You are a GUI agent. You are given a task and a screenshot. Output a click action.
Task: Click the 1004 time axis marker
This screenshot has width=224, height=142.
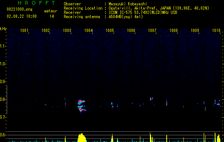click(x=89, y=31)
